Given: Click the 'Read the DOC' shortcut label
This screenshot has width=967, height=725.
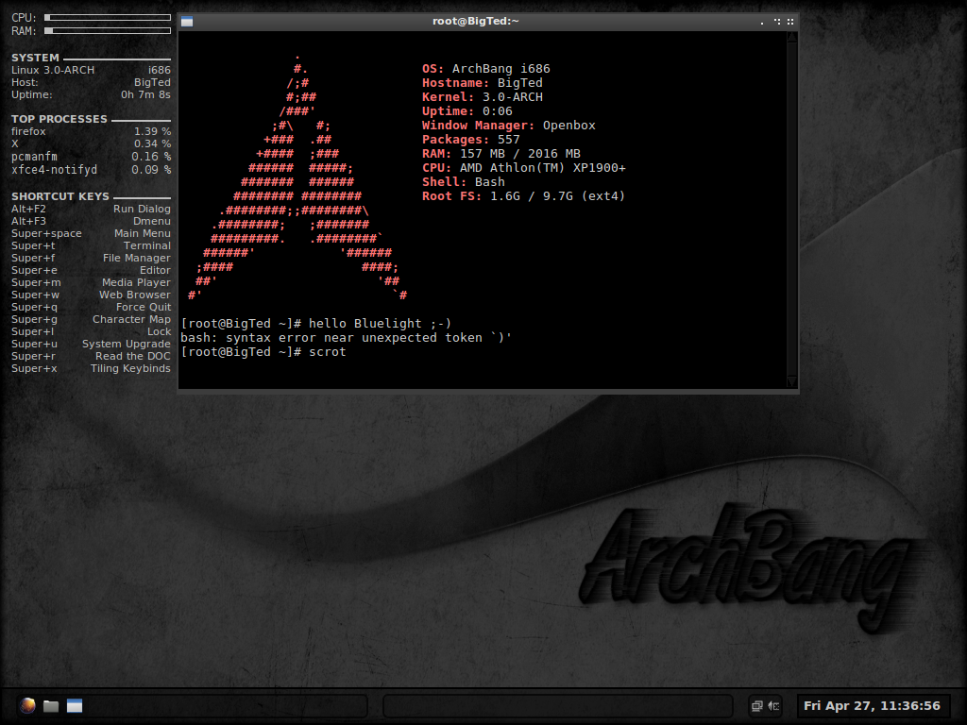Looking at the screenshot, I should tap(133, 356).
